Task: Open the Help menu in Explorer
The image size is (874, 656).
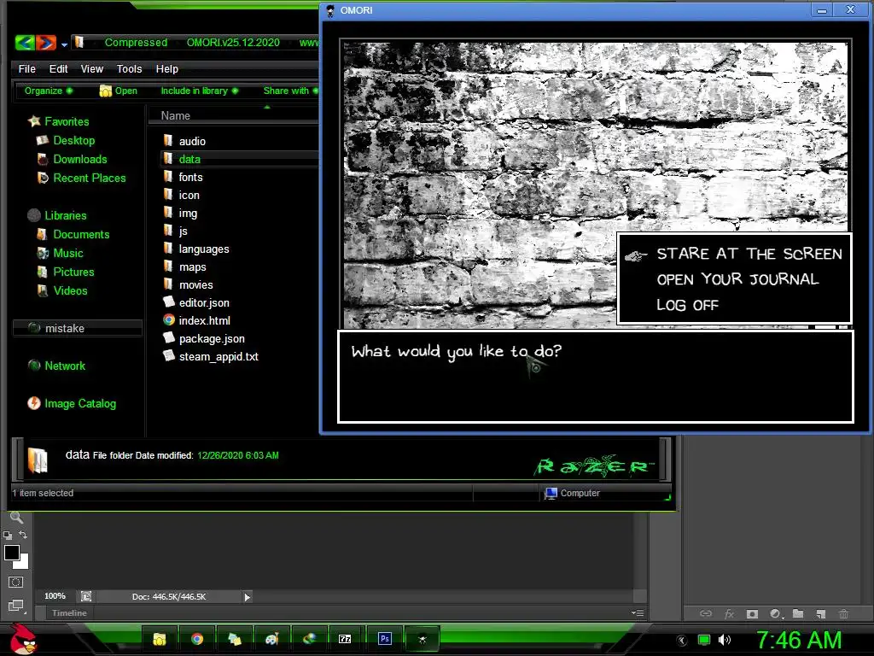Action: 167,68
